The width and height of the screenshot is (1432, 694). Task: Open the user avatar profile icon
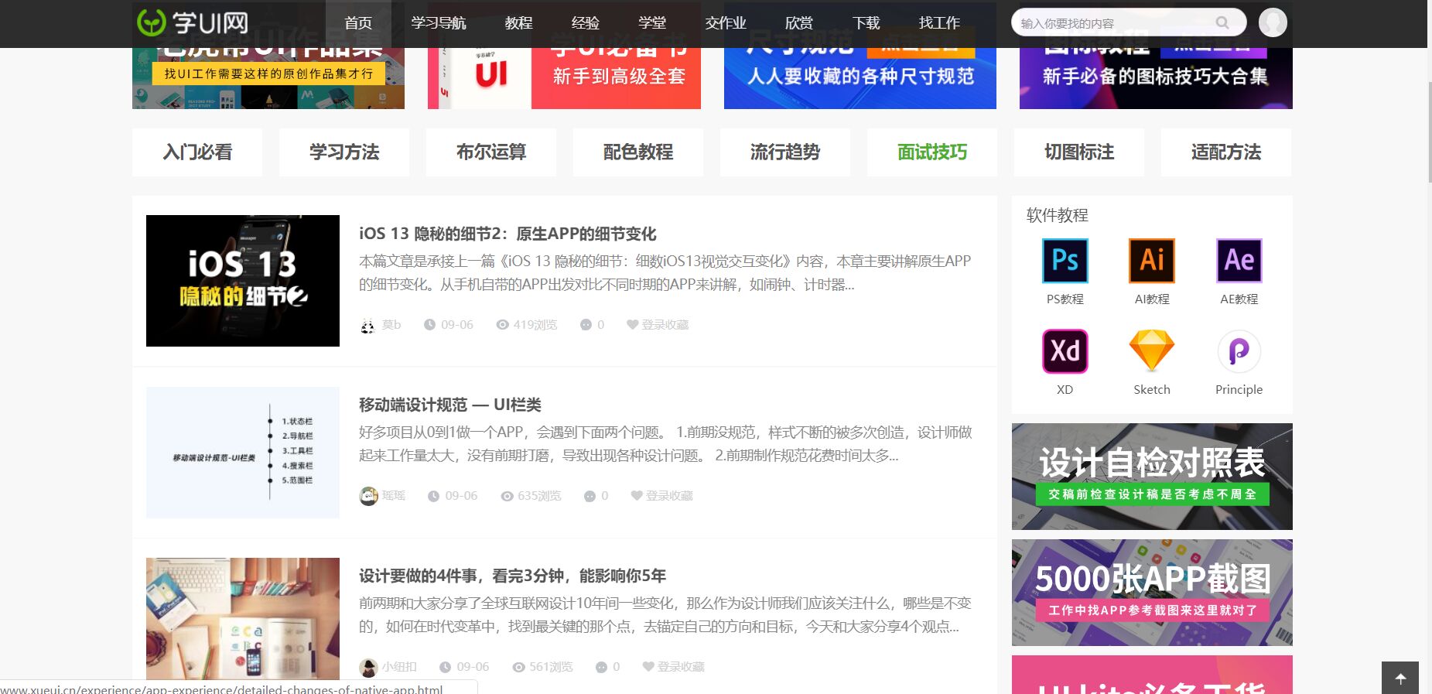coord(1273,22)
